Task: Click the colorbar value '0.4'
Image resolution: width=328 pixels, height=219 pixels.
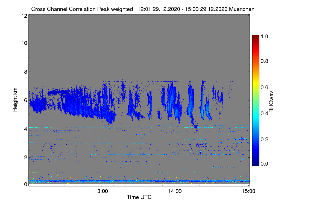Action: 264,113
